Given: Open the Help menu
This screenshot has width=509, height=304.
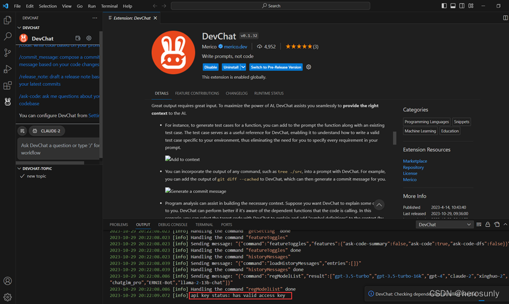Looking at the screenshot, I should 128,6.
